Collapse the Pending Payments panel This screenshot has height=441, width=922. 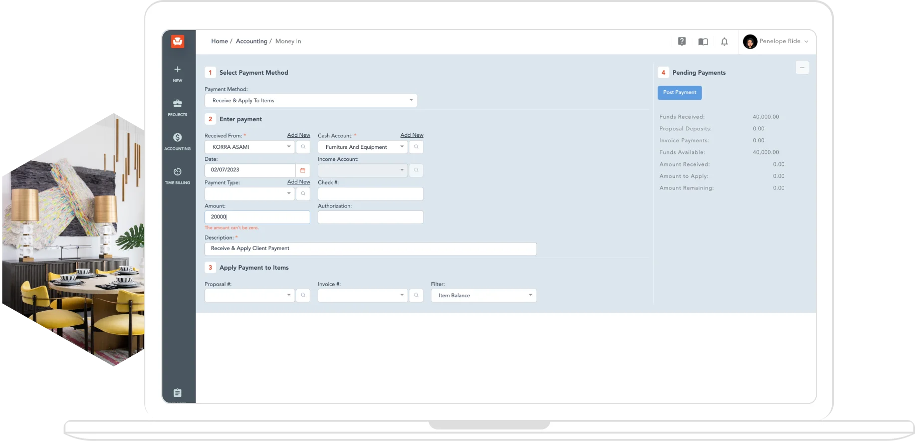[x=802, y=68]
